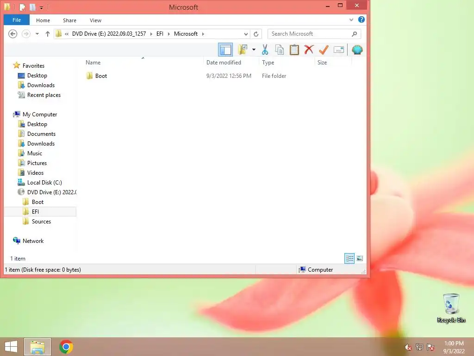The height and width of the screenshot is (356, 474).
Task: Select My Computer in navigation pane
Action: tap(40, 114)
